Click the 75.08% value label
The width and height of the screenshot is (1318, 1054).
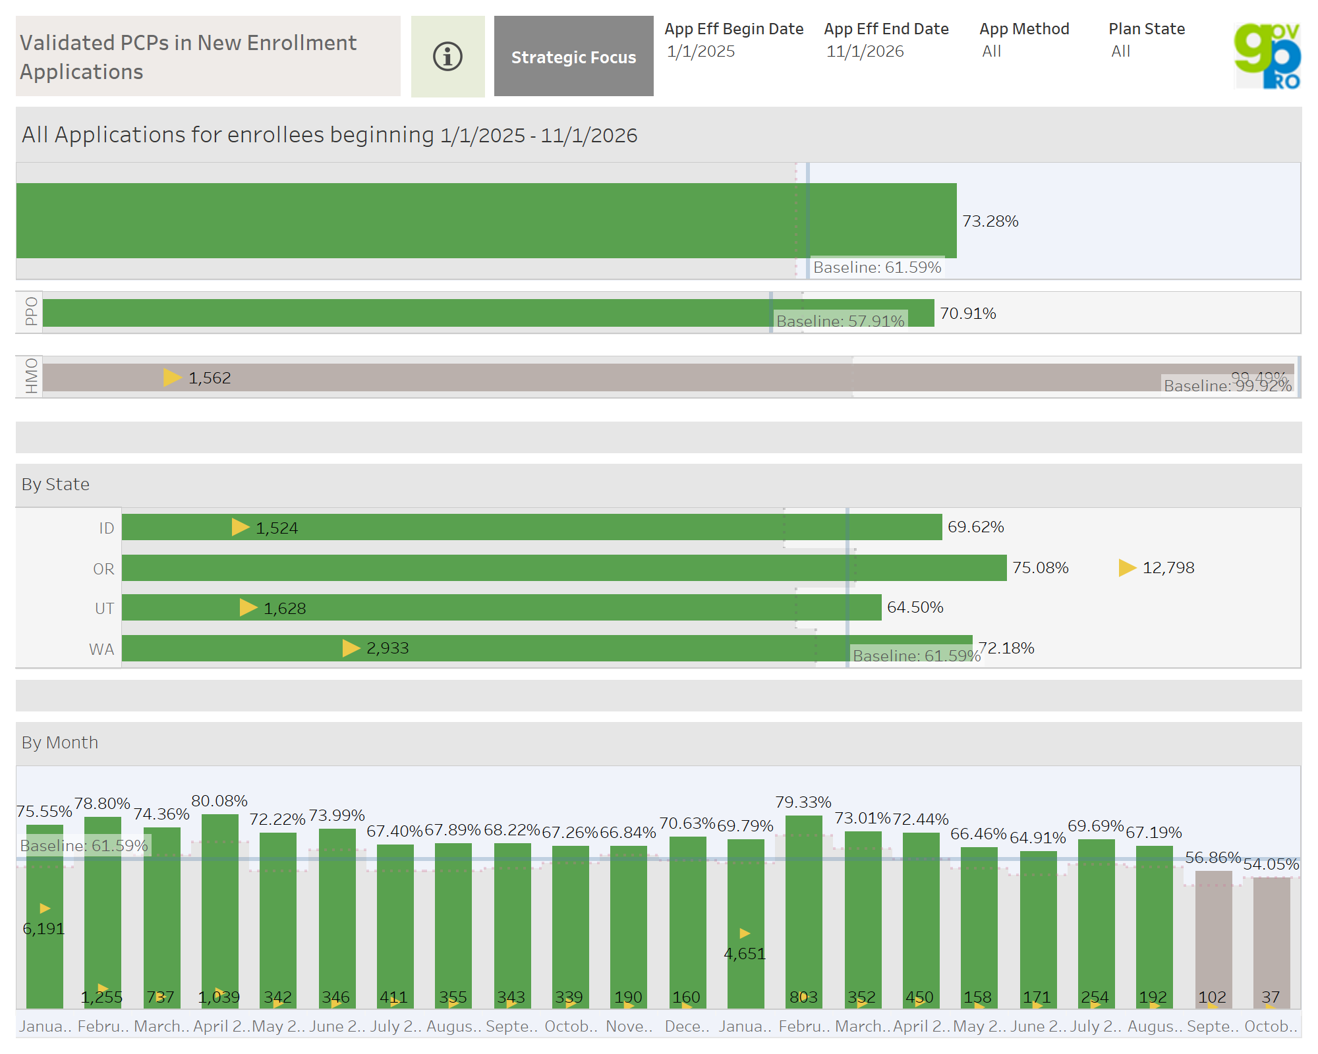(1041, 568)
